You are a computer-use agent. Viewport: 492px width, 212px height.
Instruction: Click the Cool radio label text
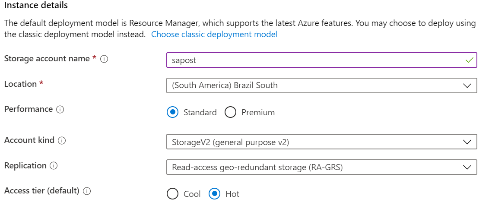[192, 194]
